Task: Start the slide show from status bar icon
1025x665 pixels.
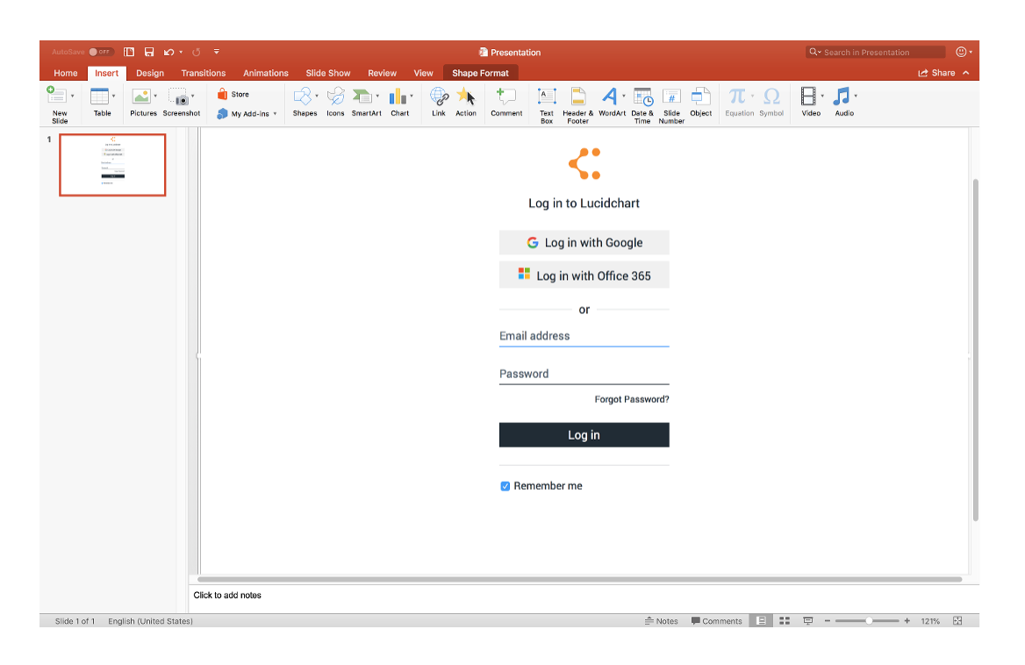Action: tap(808, 621)
